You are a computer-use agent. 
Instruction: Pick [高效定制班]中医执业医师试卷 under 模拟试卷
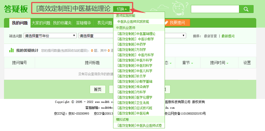coord(139,125)
